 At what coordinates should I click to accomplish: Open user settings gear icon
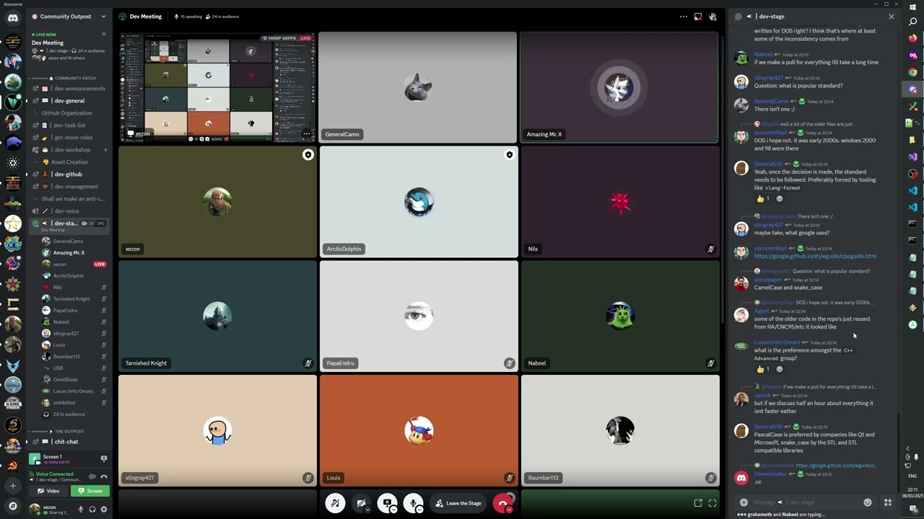point(104,509)
